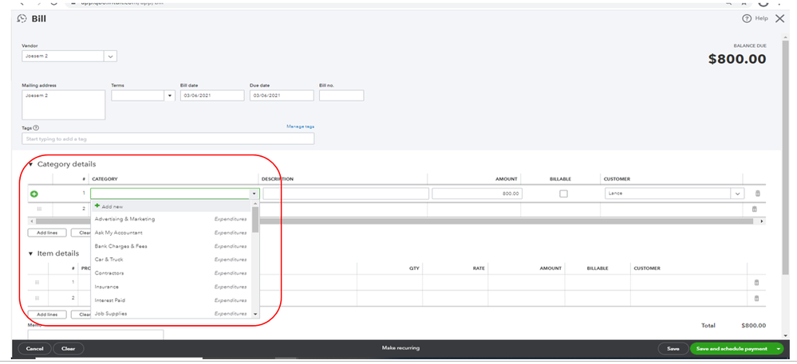Grab the drag handle of item line 2
The image size is (797, 364).
point(37,298)
